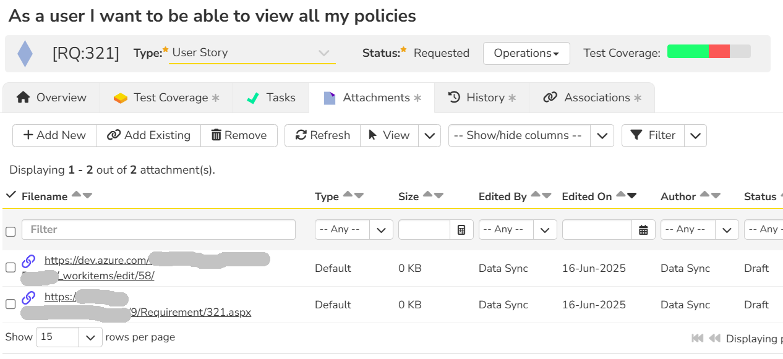Go to first page pagination icon
This screenshot has width=783, height=359.
[x=697, y=338]
